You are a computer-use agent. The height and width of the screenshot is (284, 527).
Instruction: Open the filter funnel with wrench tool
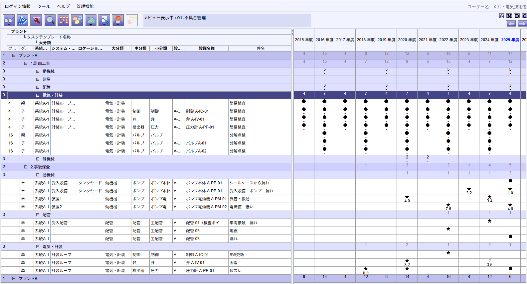point(36,20)
